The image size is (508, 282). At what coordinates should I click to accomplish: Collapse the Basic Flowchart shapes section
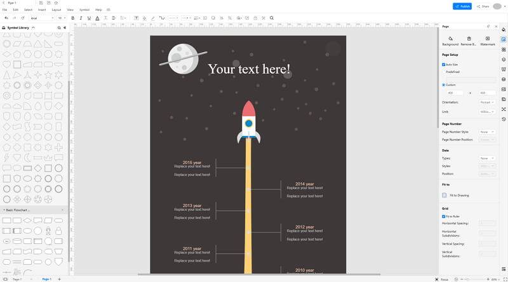coord(4,210)
